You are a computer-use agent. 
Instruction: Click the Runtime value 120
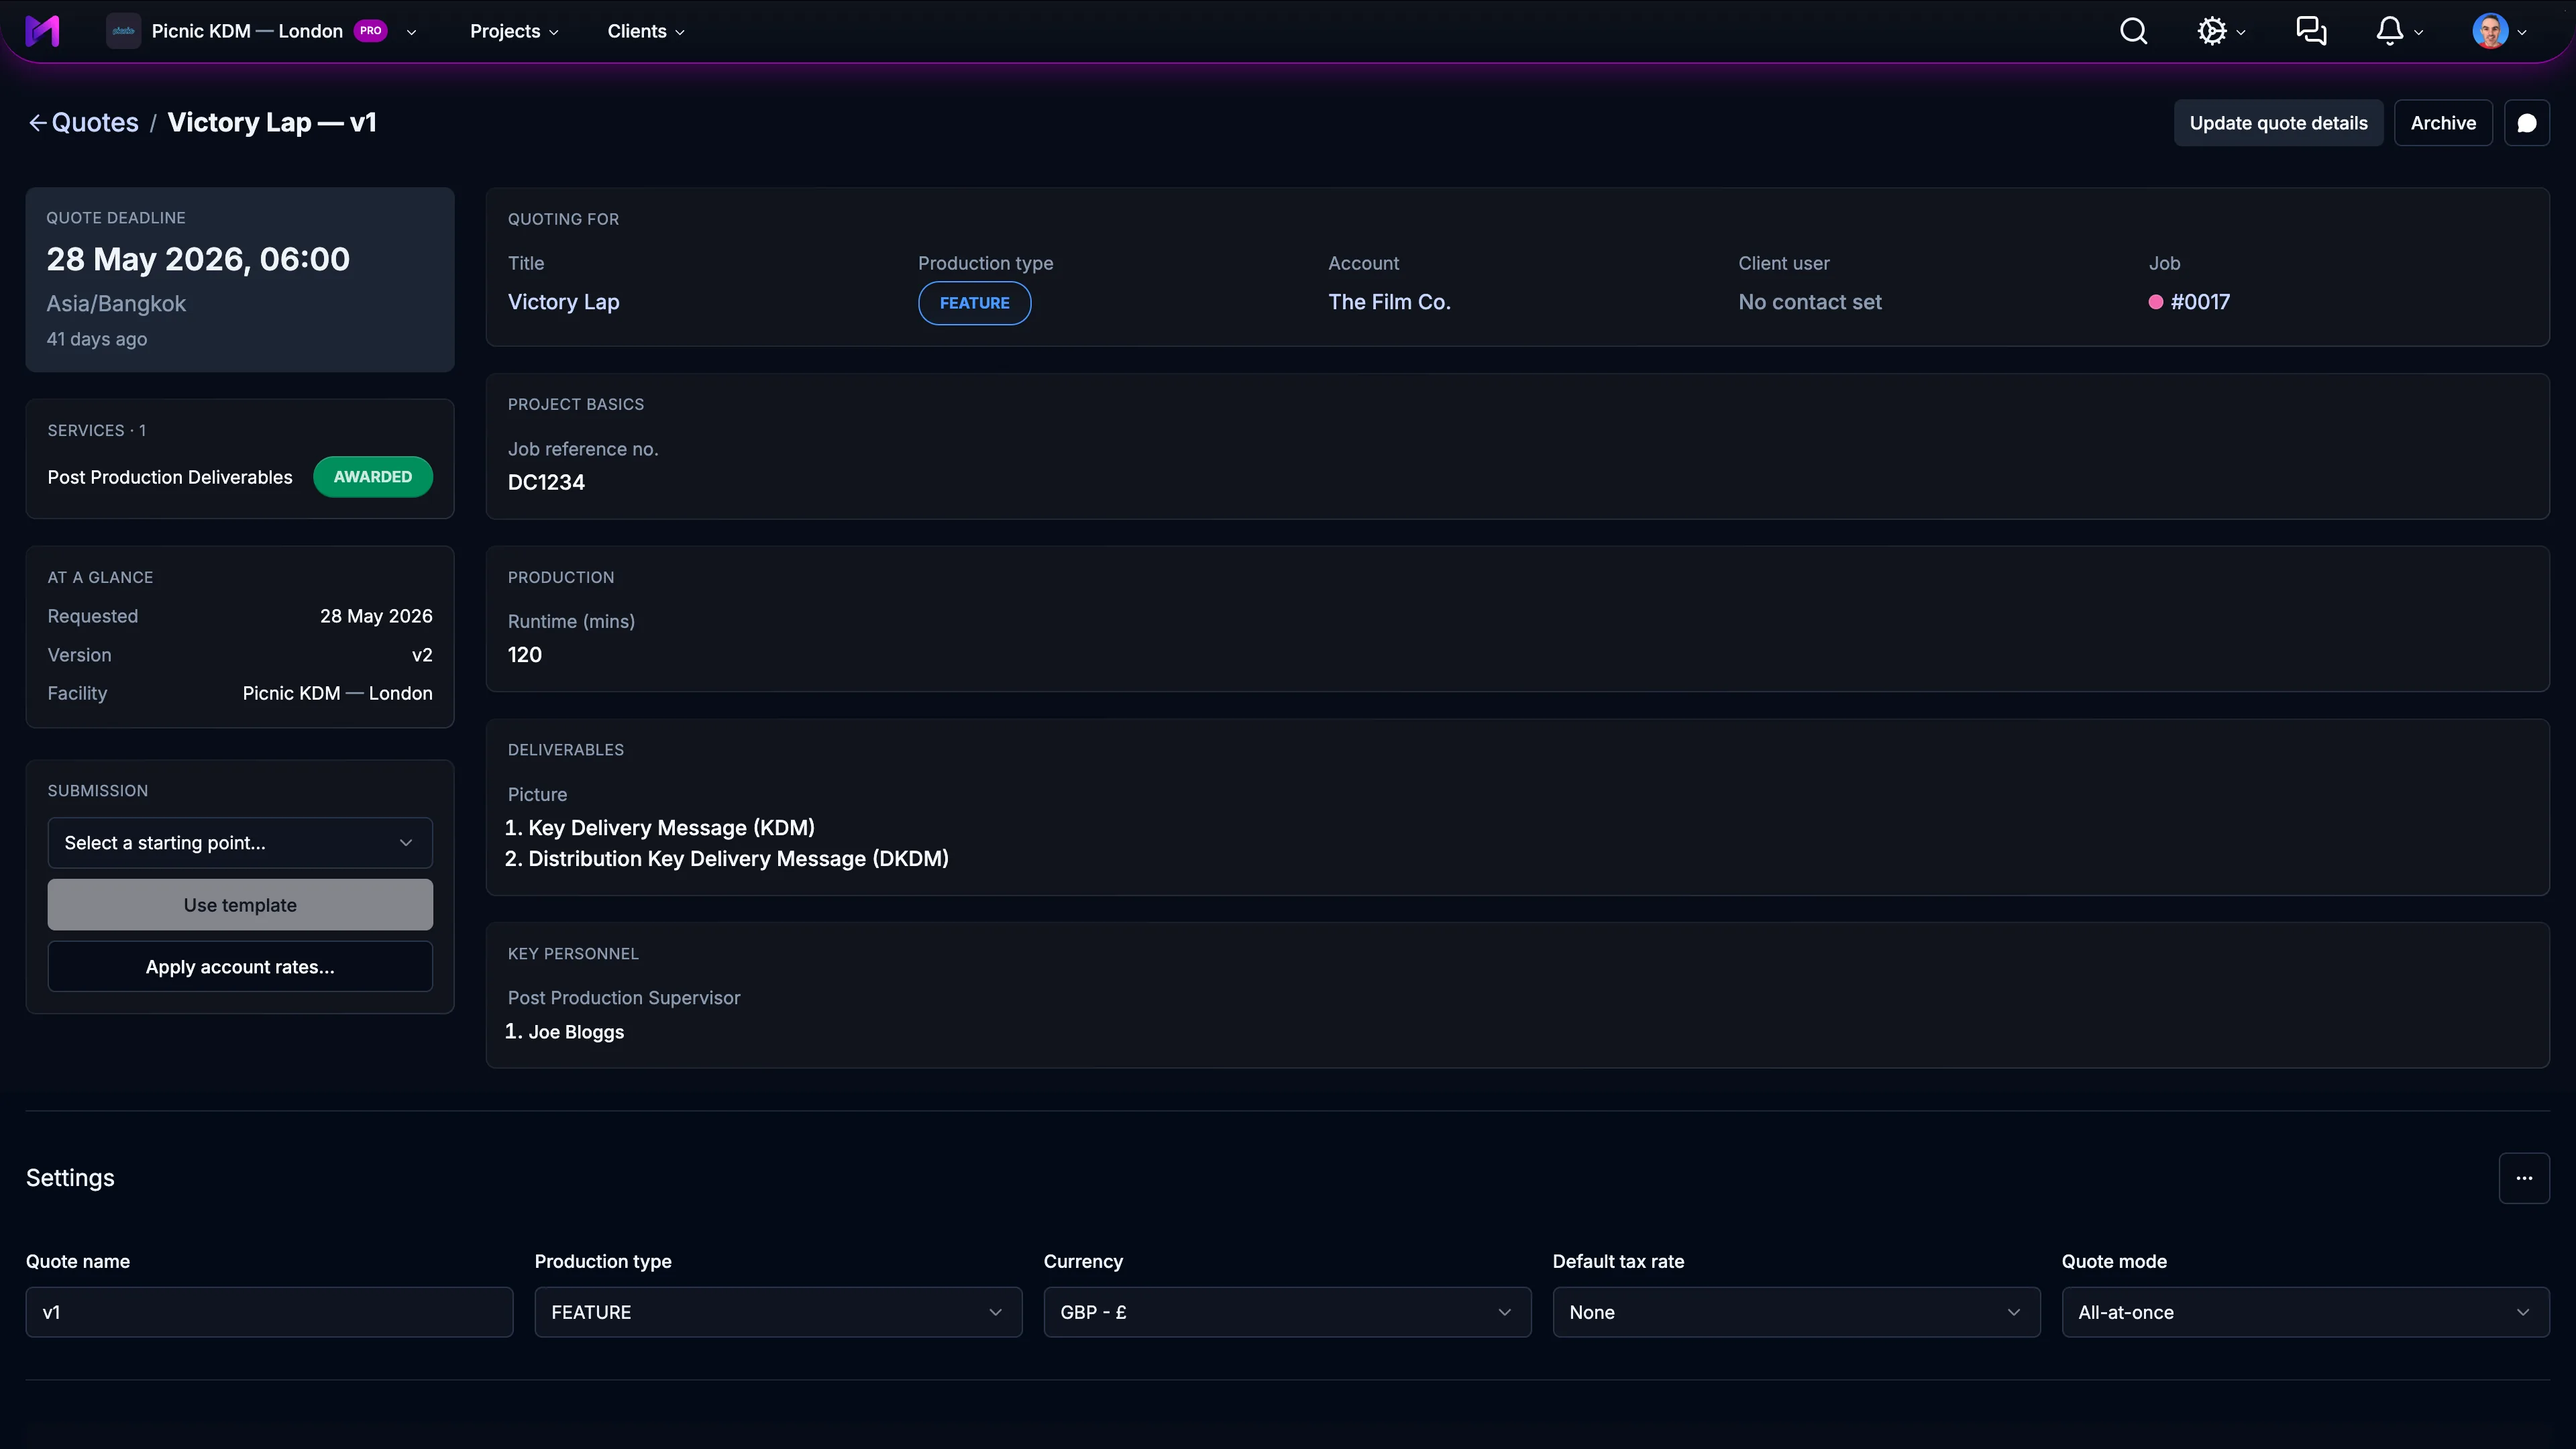(x=524, y=655)
